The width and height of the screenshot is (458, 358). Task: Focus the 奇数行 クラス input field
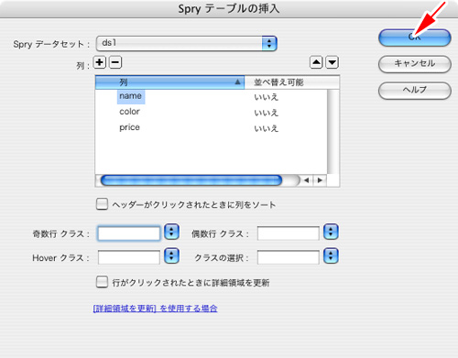click(129, 233)
